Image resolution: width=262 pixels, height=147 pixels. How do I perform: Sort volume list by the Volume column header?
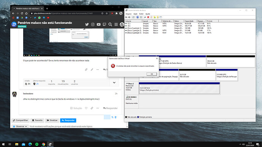pyautogui.click(x=133, y=21)
